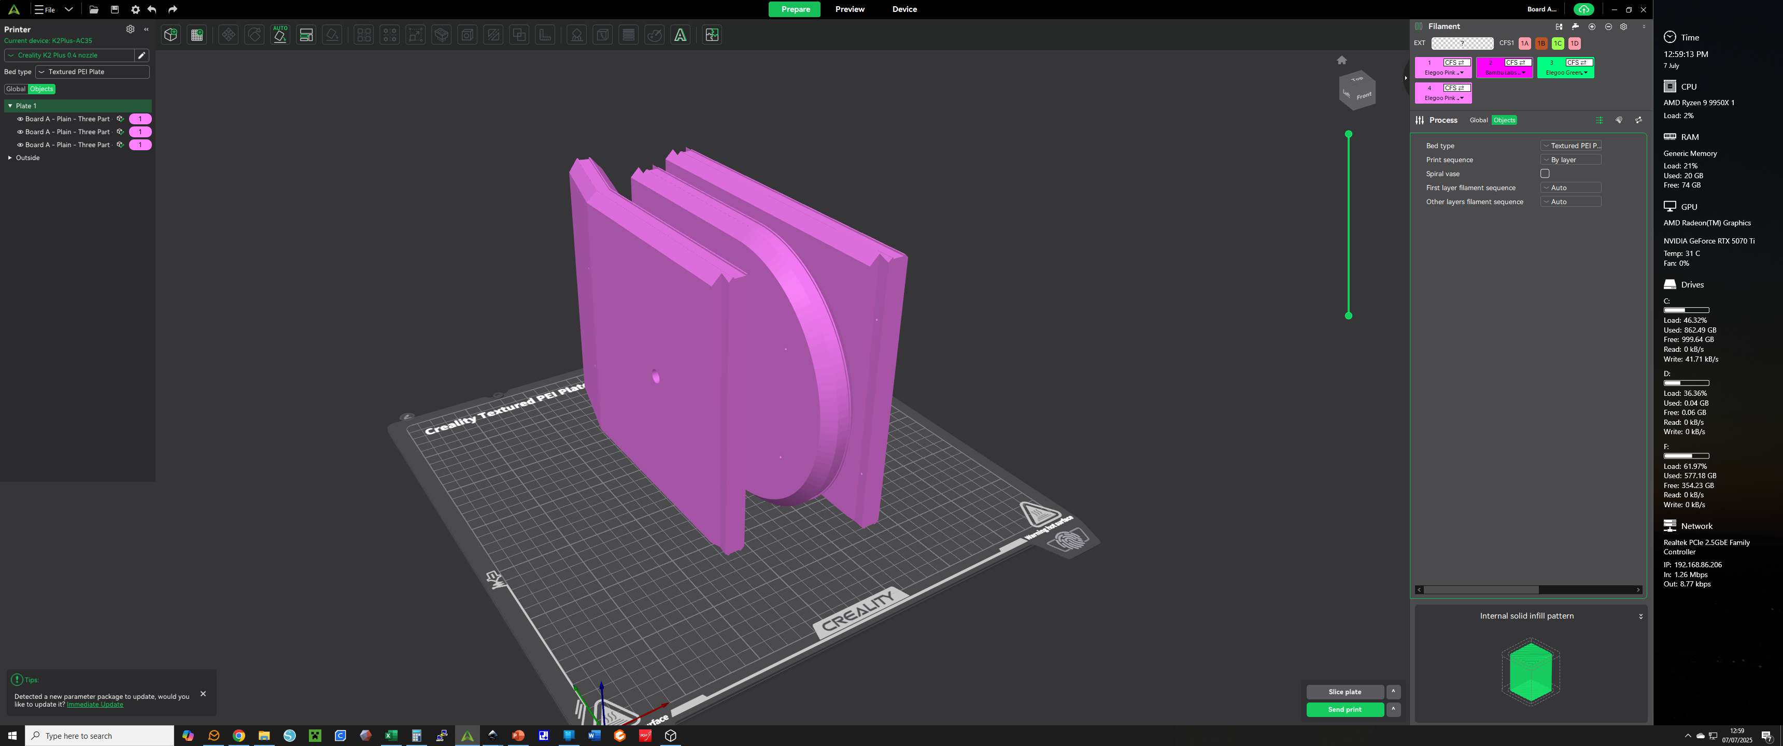Click the Home view icon in viewport
Viewport: 1783px width, 746px height.
1341,60
